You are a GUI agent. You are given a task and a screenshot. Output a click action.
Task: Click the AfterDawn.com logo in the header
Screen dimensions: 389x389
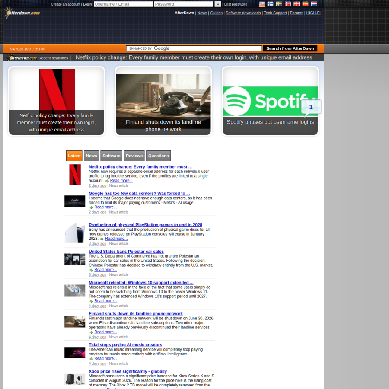[x=22, y=13]
